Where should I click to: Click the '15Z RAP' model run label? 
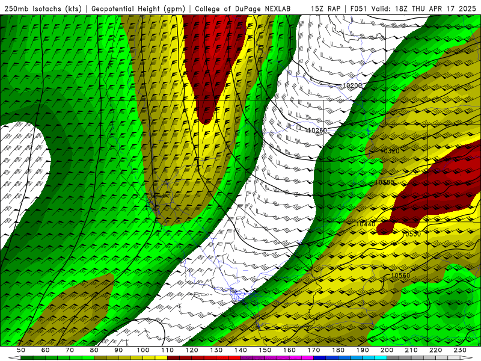(325, 8)
